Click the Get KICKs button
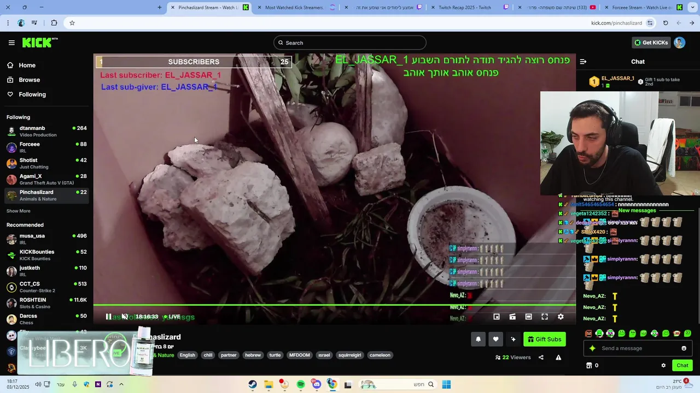 pos(650,43)
